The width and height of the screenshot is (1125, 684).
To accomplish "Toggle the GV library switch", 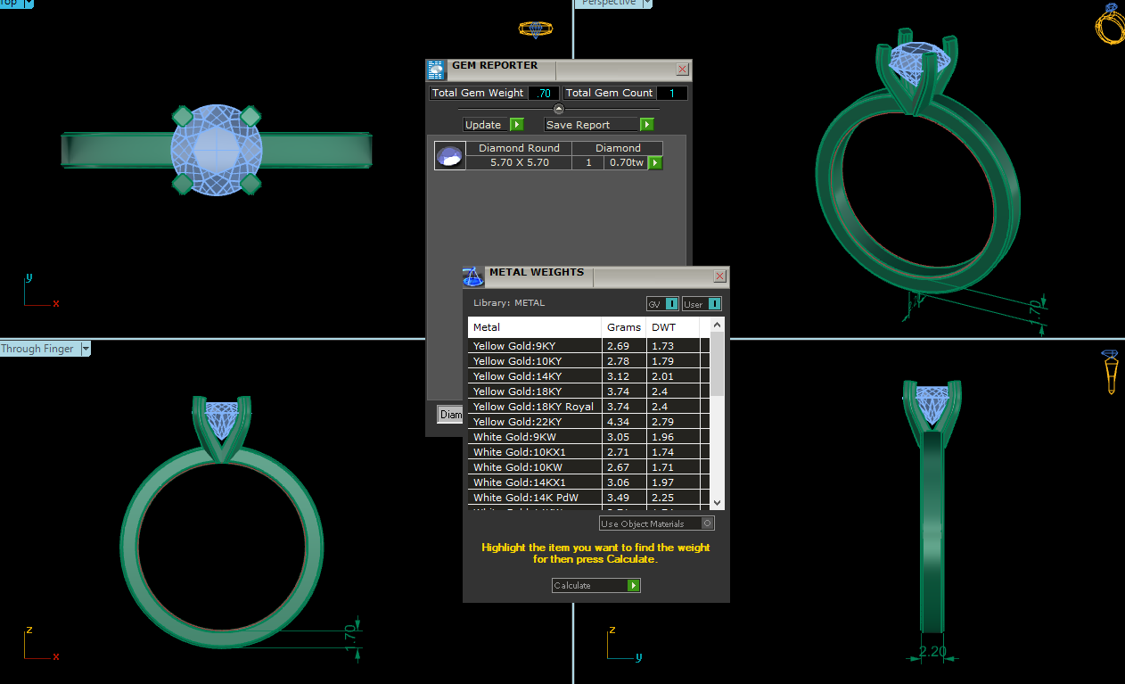I will 671,304.
